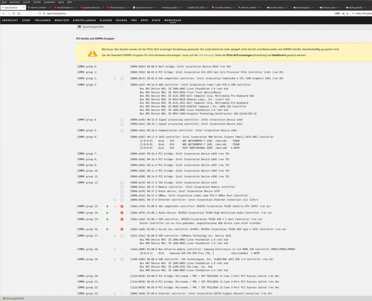Check the VIA VL805/806 USB controller checkbox

point(122,259)
